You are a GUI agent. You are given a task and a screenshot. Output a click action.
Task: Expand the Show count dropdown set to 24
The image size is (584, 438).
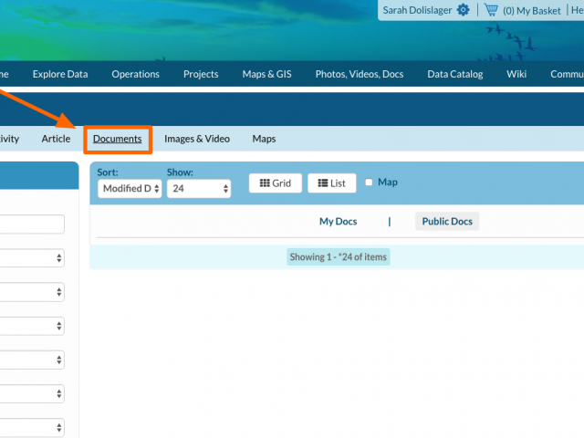[199, 189]
